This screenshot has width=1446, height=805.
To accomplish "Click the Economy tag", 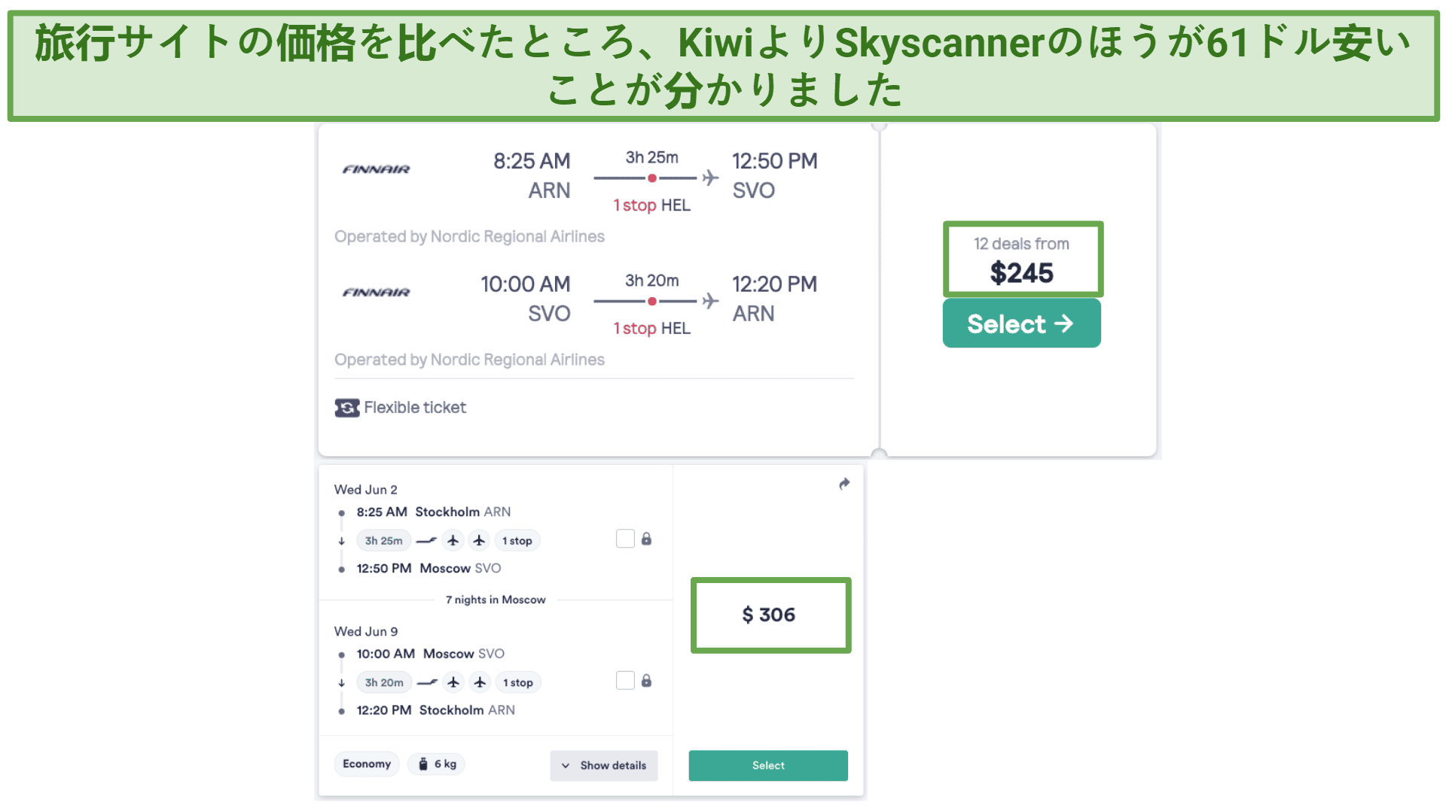I will pyautogui.click(x=367, y=764).
